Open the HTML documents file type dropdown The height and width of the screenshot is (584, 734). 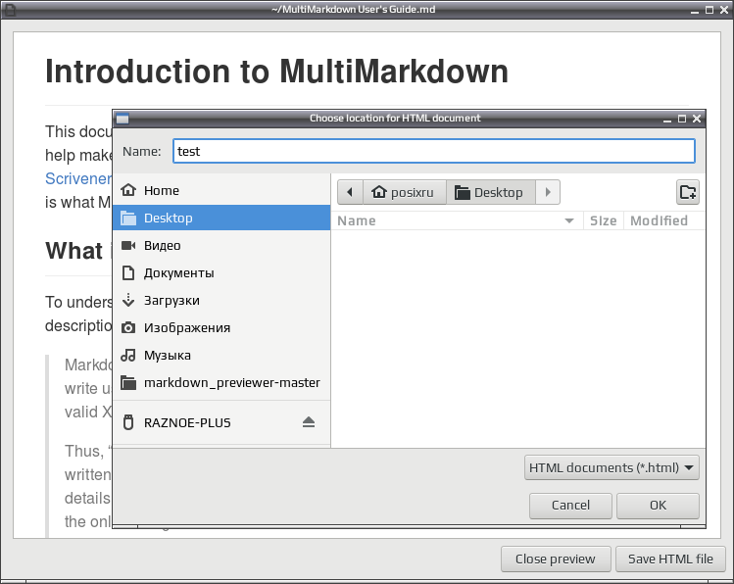tap(612, 467)
